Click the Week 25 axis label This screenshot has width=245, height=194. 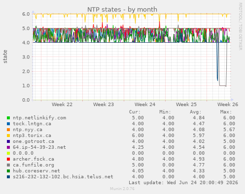pos(186,105)
